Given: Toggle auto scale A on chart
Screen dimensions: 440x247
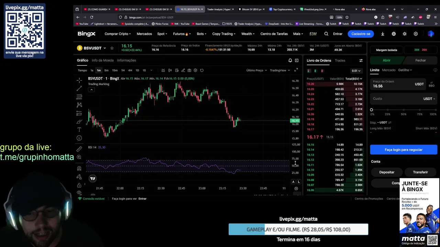Looking at the screenshot, I should (x=293, y=182).
